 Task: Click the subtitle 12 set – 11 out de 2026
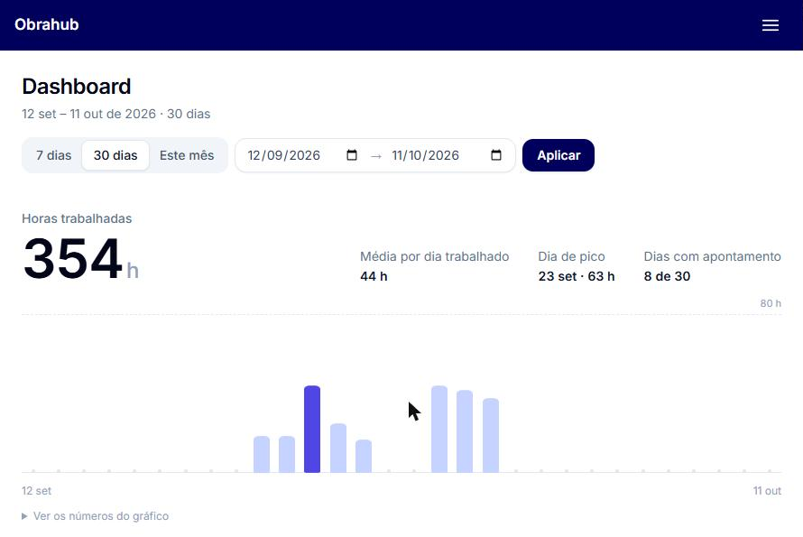point(115,114)
